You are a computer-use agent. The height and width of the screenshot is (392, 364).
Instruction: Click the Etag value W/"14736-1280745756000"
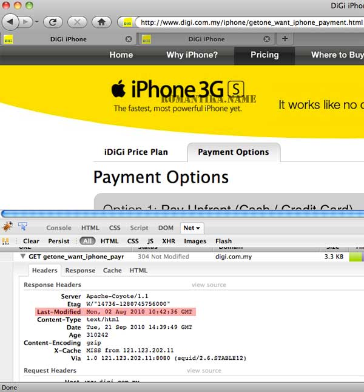click(x=128, y=304)
